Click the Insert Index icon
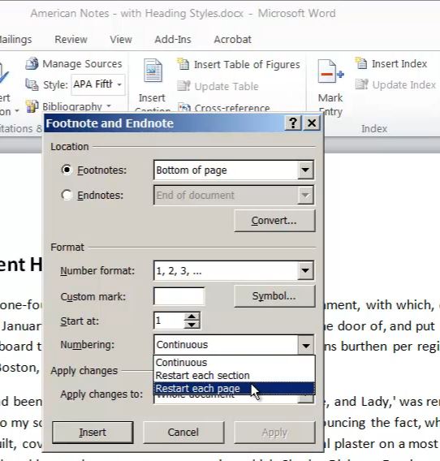Viewport: 440px width, 461px height. click(x=361, y=63)
